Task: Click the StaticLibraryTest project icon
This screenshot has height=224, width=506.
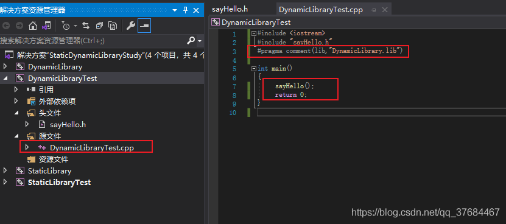Action: [20, 183]
